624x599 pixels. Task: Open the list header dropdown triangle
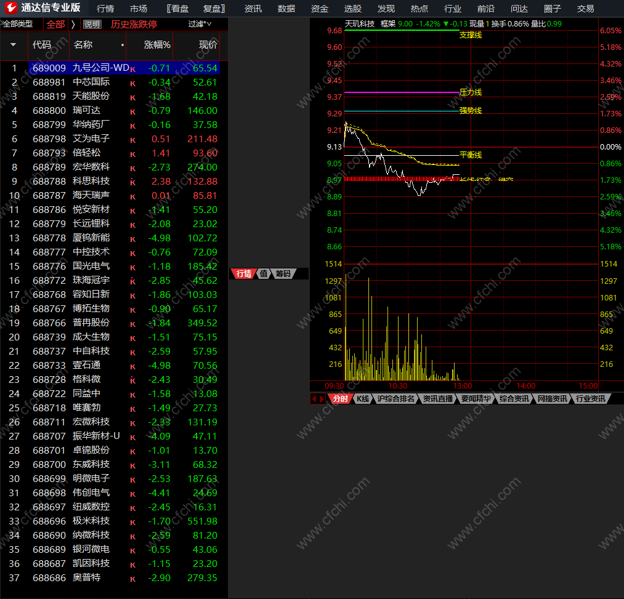click(13, 44)
